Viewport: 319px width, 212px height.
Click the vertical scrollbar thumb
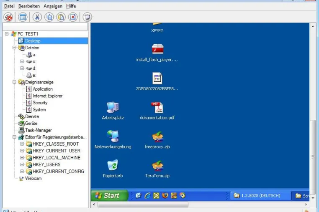coord(313,157)
